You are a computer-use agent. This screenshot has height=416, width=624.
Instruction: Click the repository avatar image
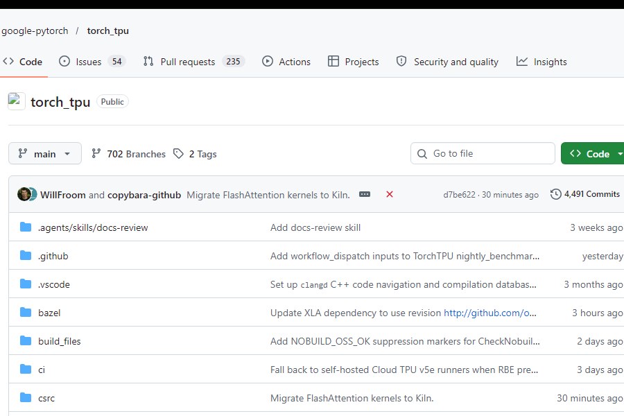pos(17,101)
